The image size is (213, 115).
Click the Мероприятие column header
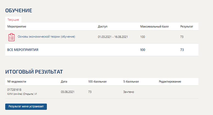point(17,26)
